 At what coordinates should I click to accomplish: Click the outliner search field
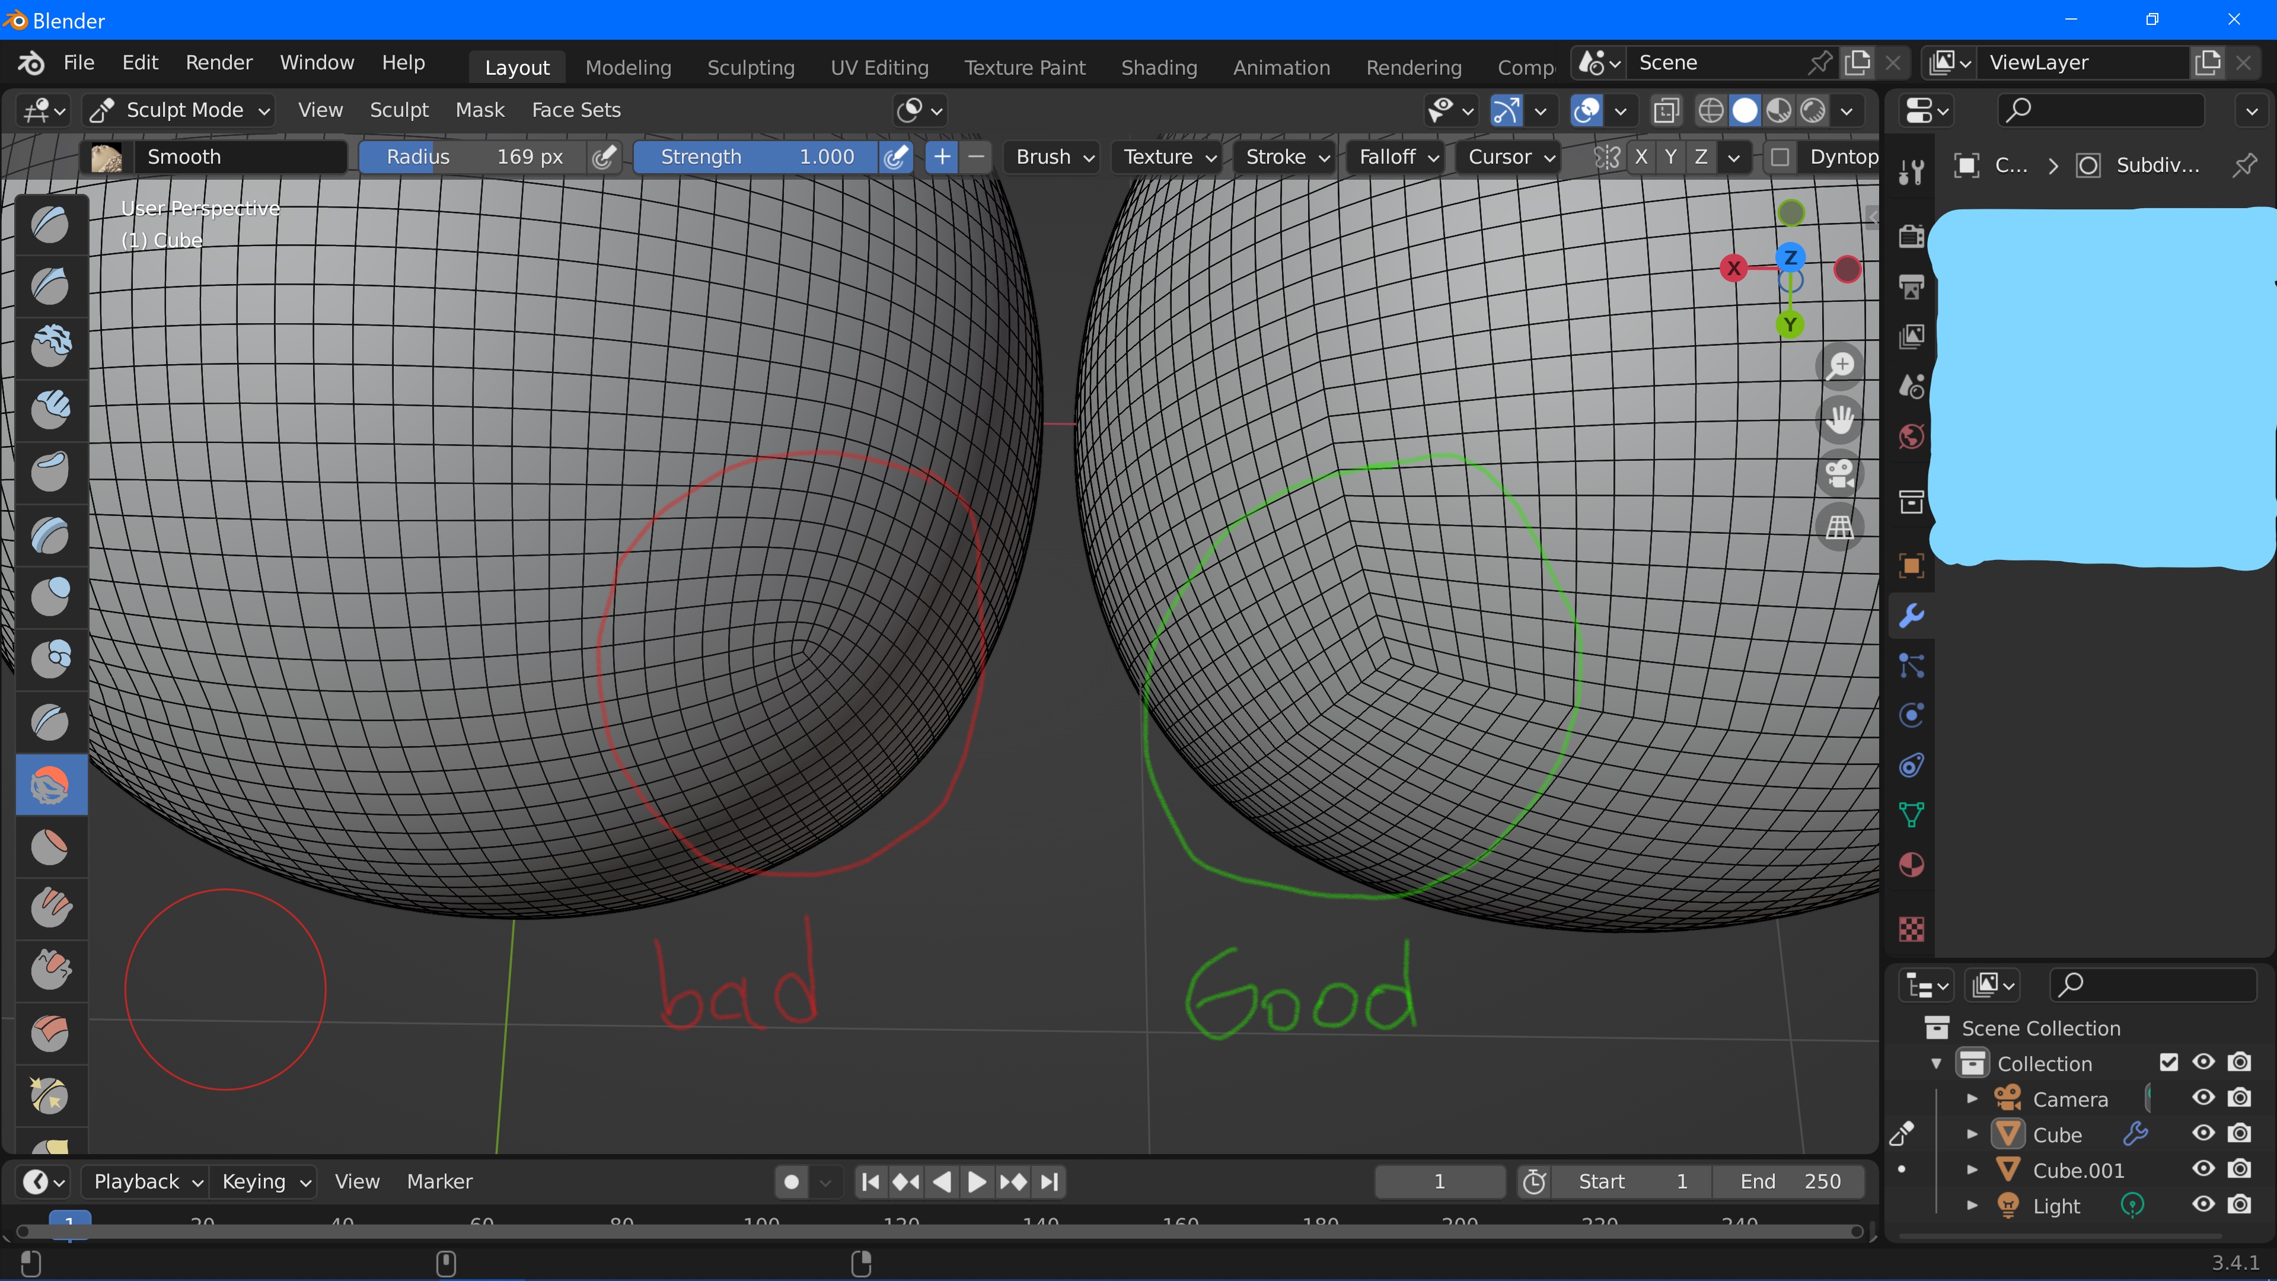click(x=2152, y=984)
